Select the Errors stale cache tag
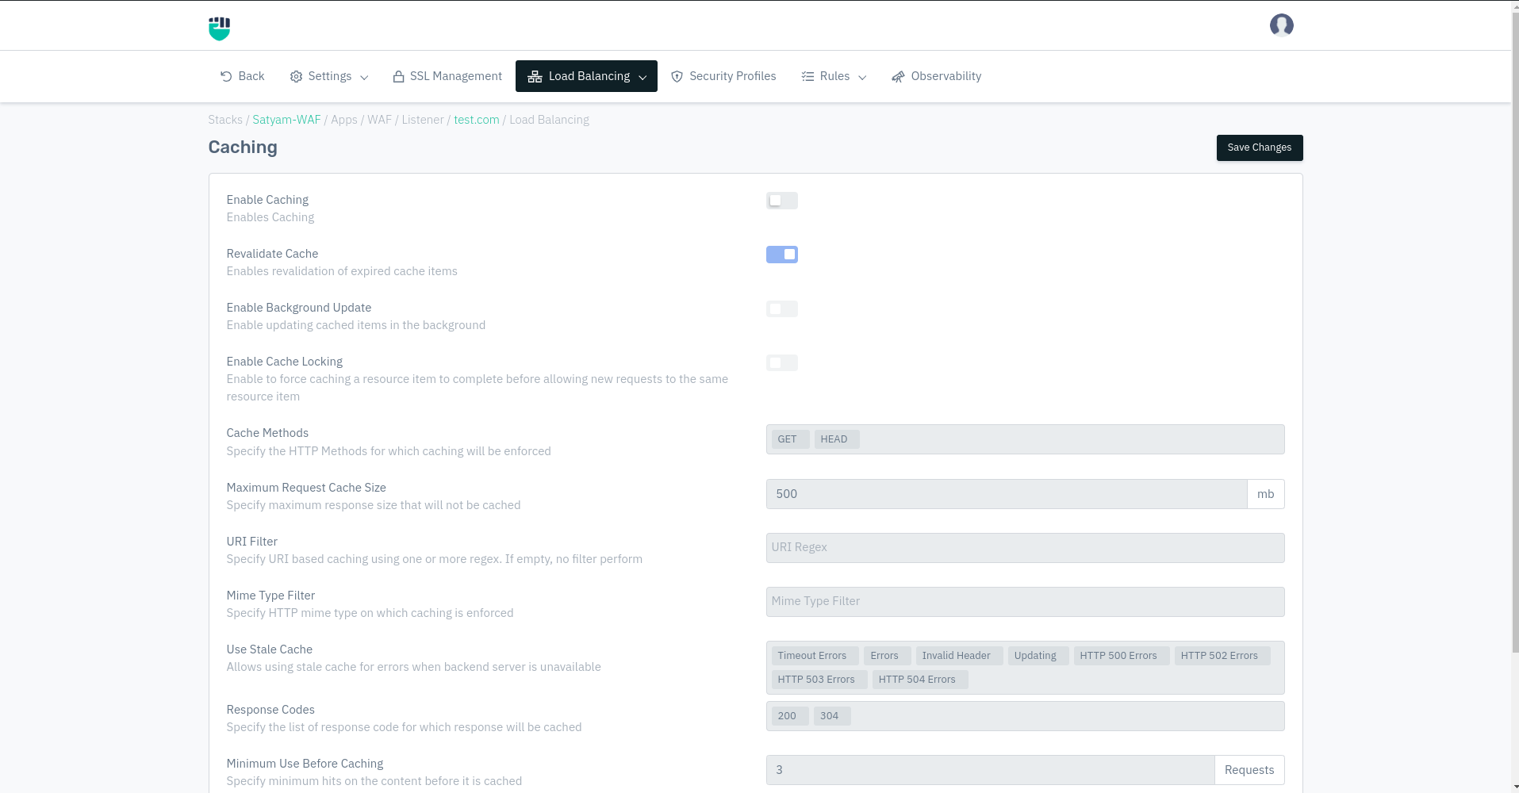 click(888, 656)
